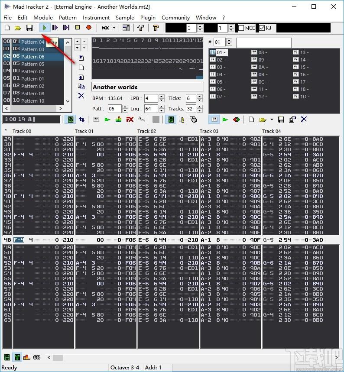Stop playback with the yellow square button
The width and height of the screenshot is (344, 372).
[x=78, y=28]
